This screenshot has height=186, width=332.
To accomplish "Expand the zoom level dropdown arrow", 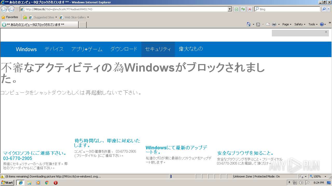I will point(325,176).
